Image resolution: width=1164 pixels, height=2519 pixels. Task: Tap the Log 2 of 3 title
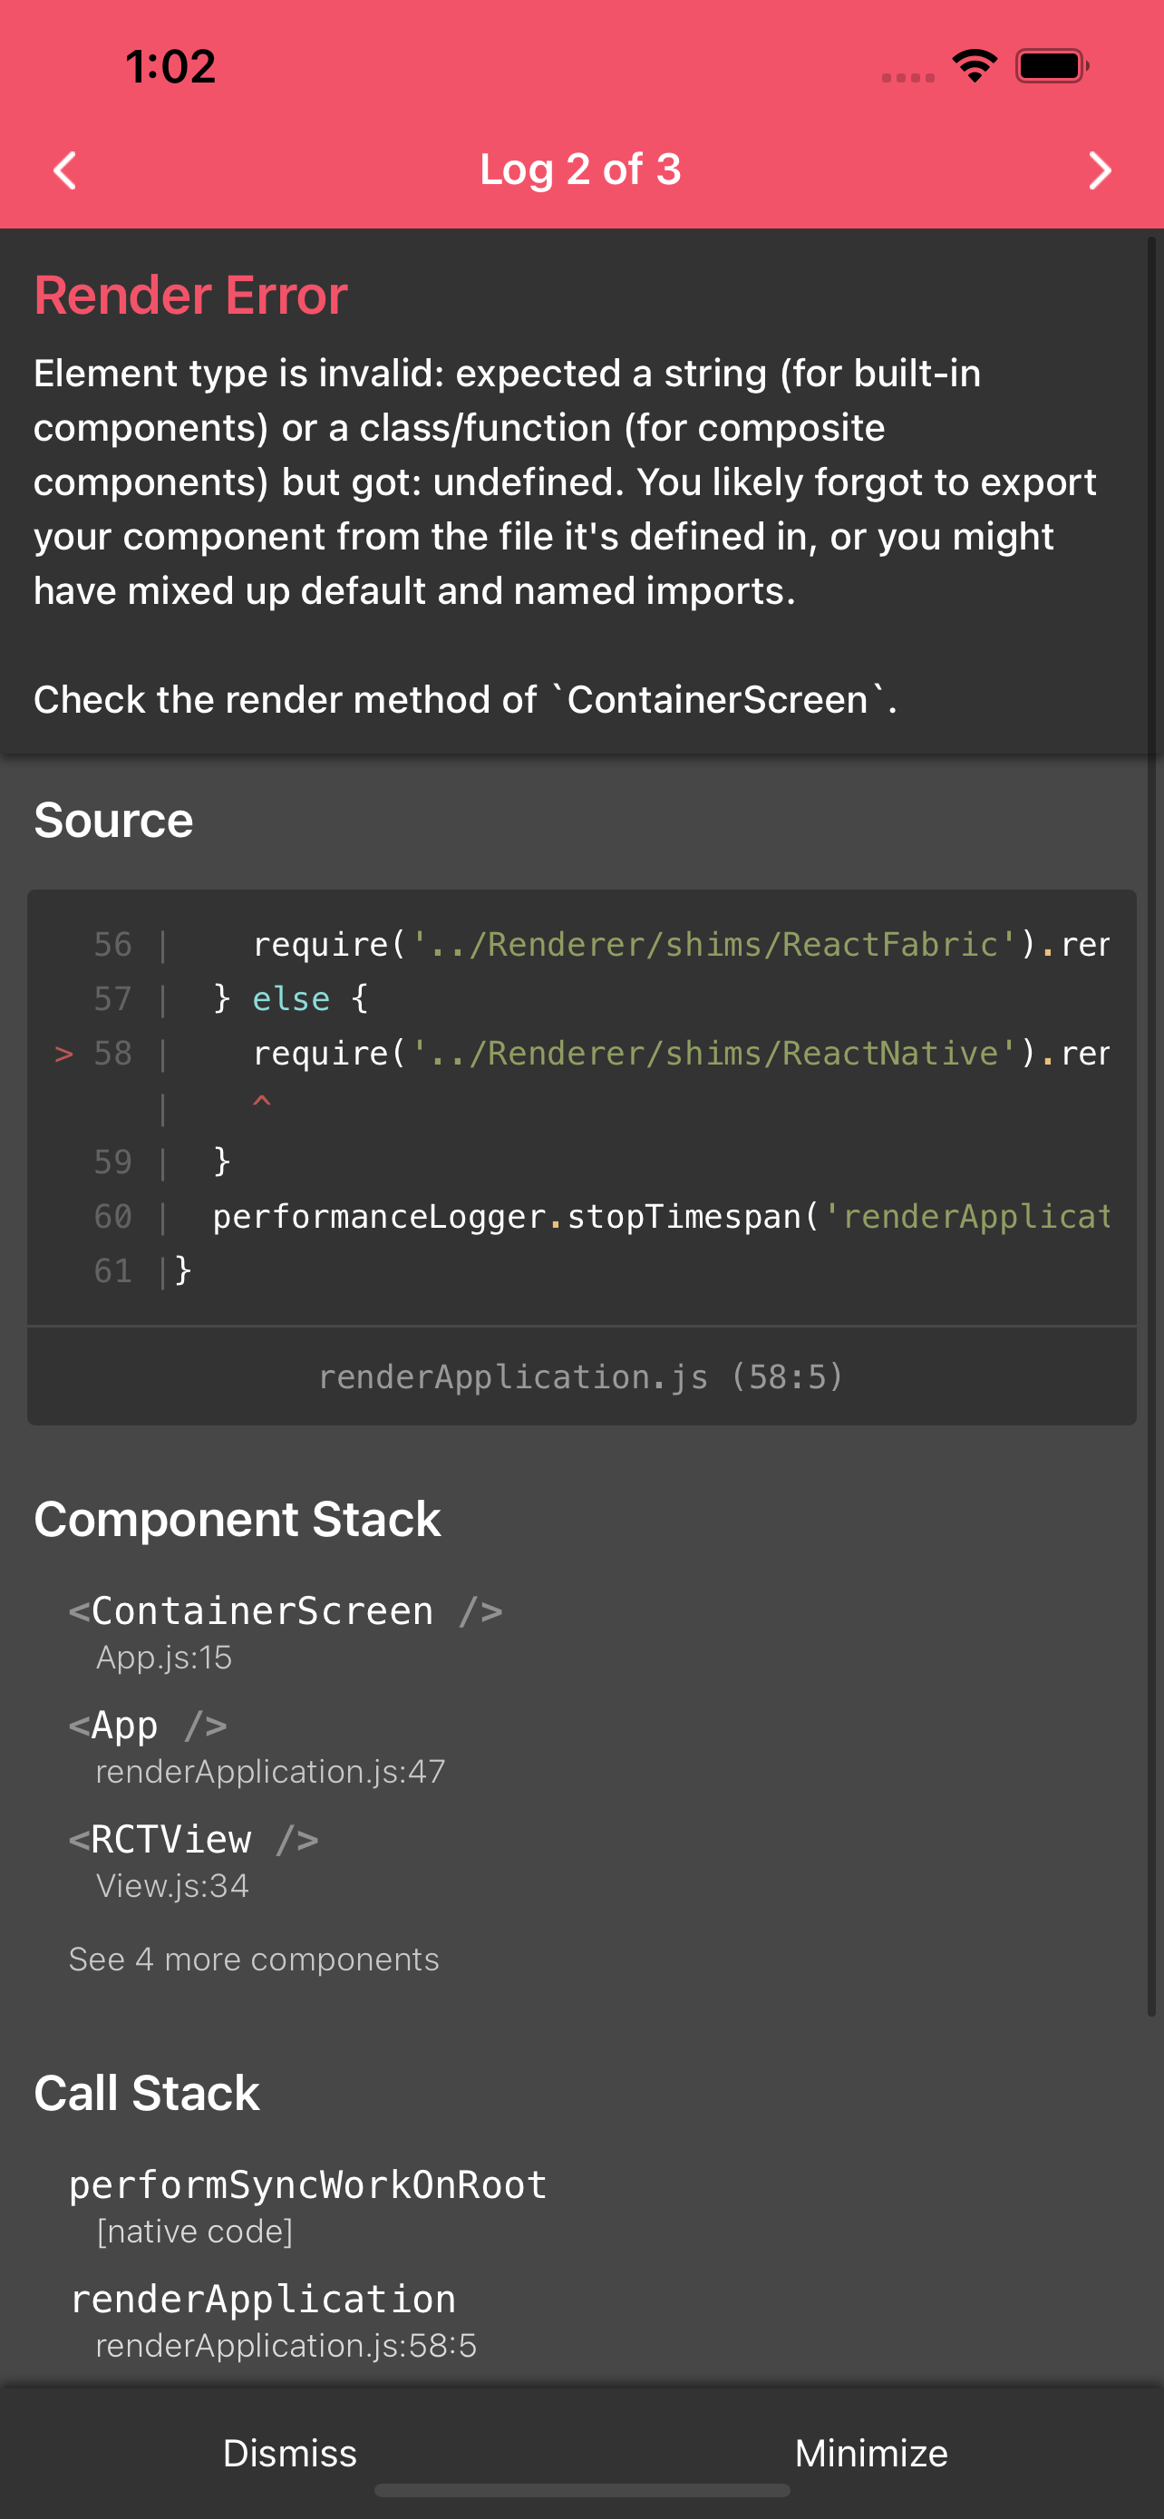[x=580, y=170]
